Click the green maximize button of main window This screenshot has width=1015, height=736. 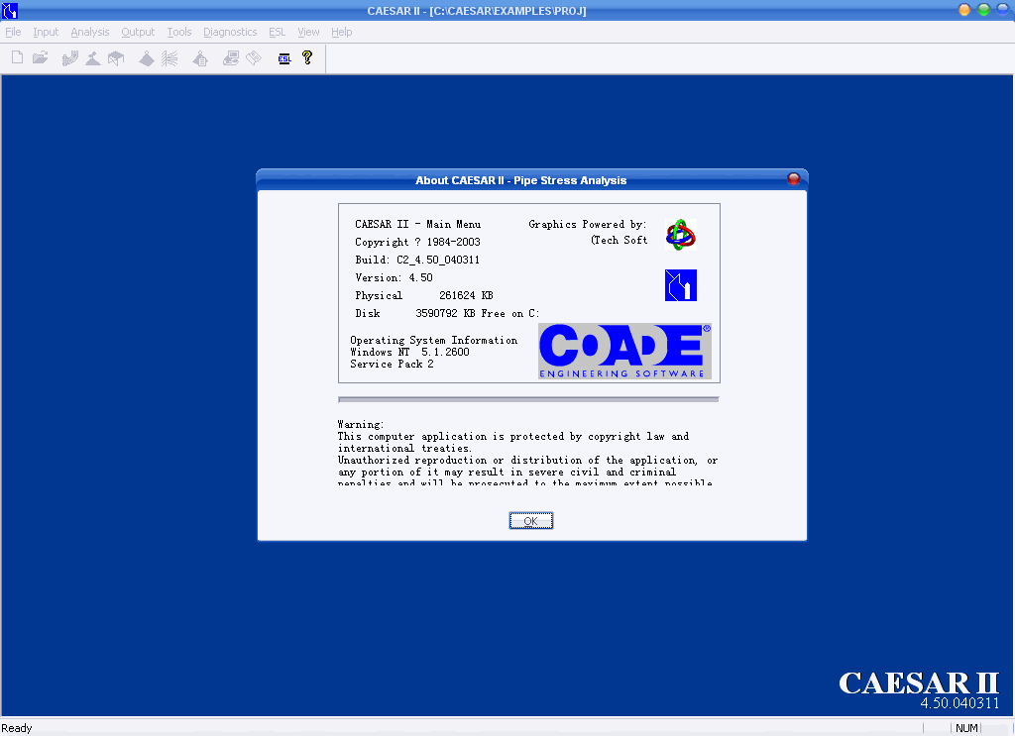coord(983,10)
